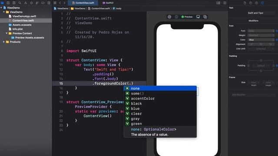This screenshot has height=156, width=278.
Task: Toggle the bottom padding edge checkbox
Action: click(x=261, y=71)
